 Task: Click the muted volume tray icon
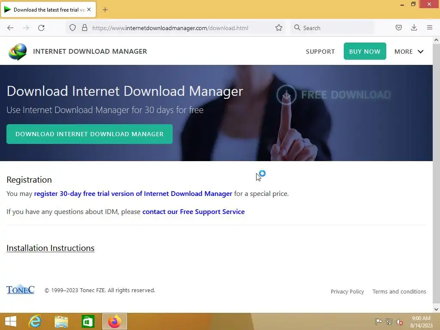pos(400,321)
